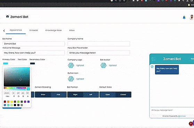Pick the light gray preset color

click(22, 105)
